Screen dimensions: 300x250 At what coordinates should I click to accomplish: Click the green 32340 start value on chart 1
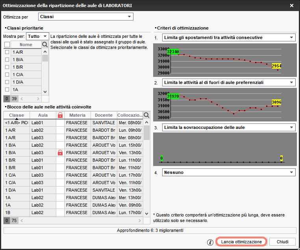tap(173, 52)
